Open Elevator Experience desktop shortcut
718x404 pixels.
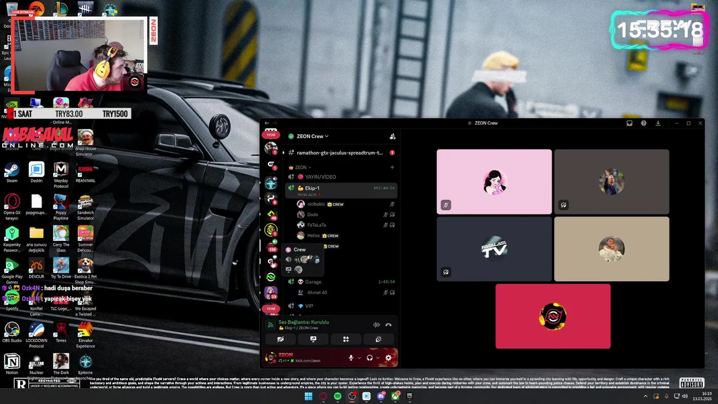[86, 335]
